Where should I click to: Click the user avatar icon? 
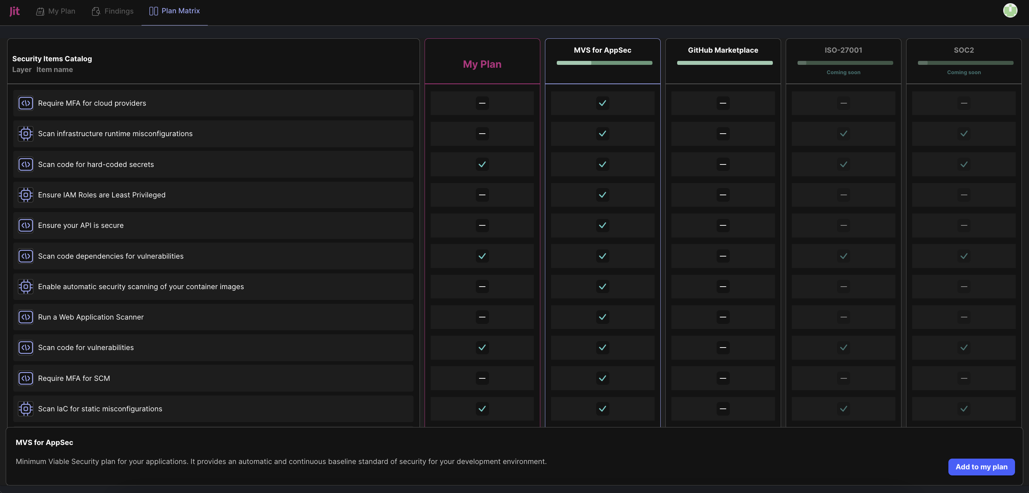click(x=1010, y=11)
